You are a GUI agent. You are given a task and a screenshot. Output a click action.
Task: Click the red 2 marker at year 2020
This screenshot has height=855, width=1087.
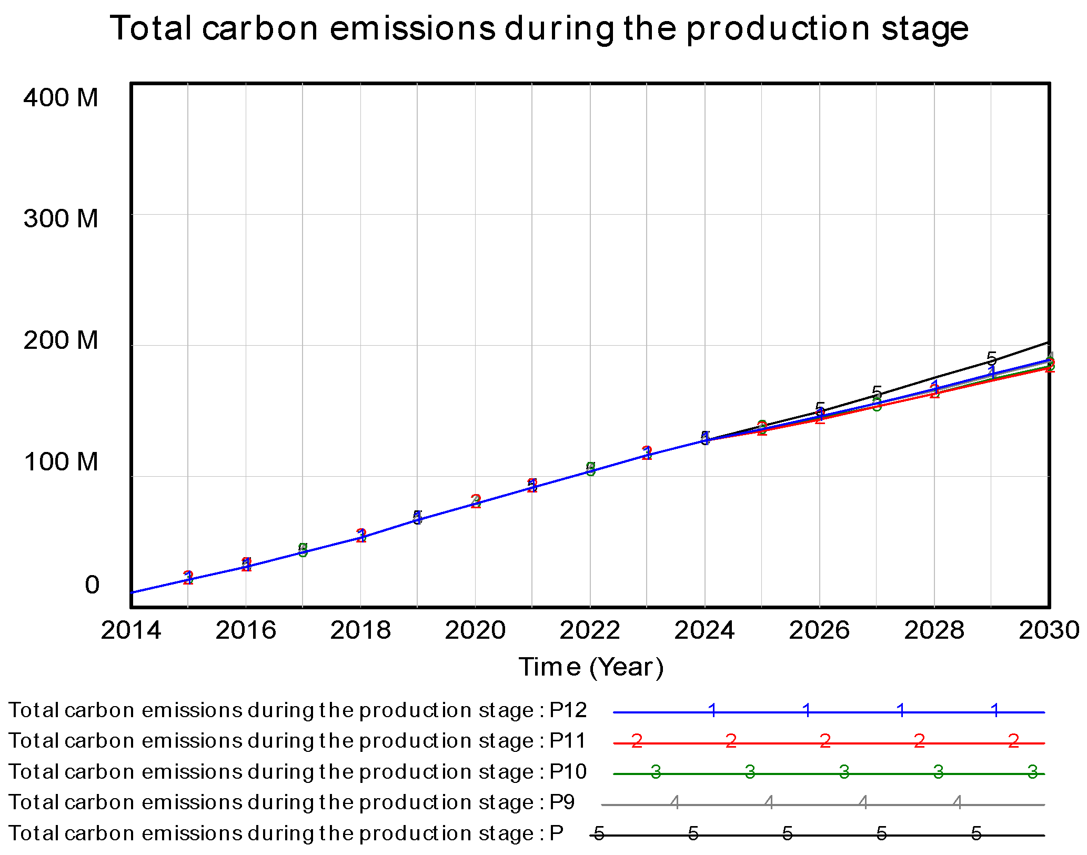pyautogui.click(x=476, y=501)
